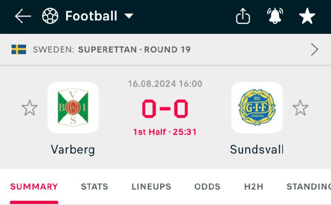Viewport: 331px width, 205px height.
Task: Toggle the match favorite star in header
Action: click(307, 17)
